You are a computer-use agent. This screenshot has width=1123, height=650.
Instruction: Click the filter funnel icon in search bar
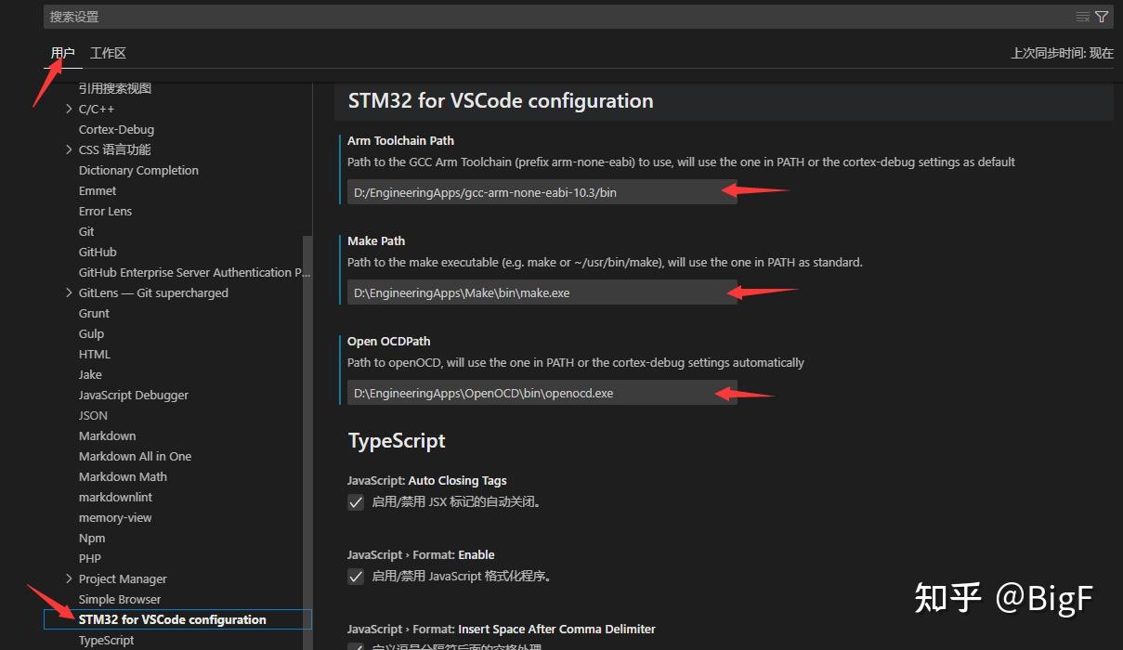click(x=1102, y=17)
